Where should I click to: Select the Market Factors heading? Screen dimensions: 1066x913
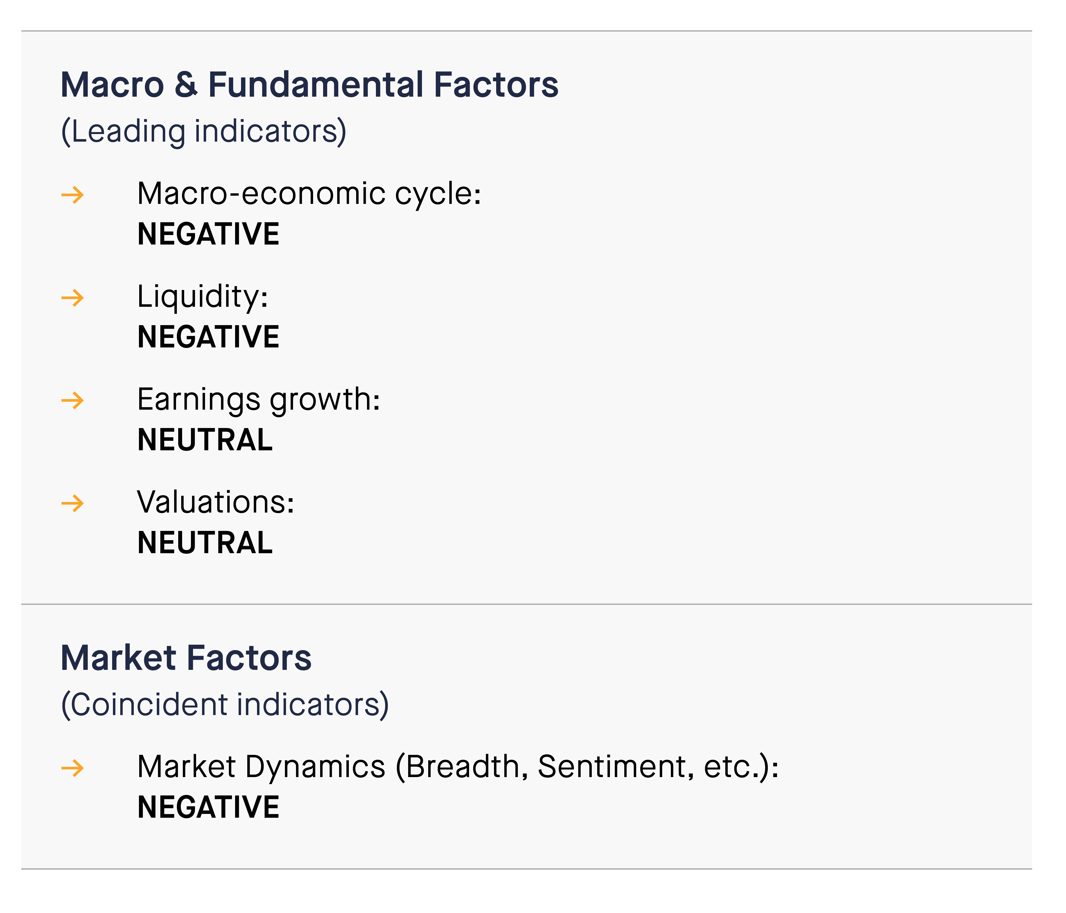[x=186, y=658]
